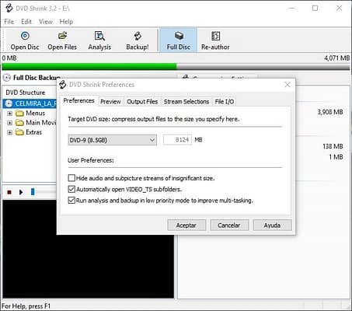Viewport: 352px width, 311px height.
Task: Click the Preferences dialog title icon
Action: pyautogui.click(x=62, y=85)
